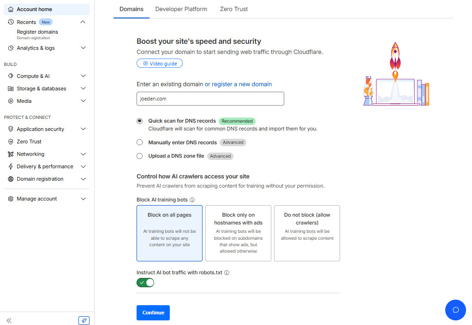Expand the Compute & AI section

pyautogui.click(x=83, y=76)
